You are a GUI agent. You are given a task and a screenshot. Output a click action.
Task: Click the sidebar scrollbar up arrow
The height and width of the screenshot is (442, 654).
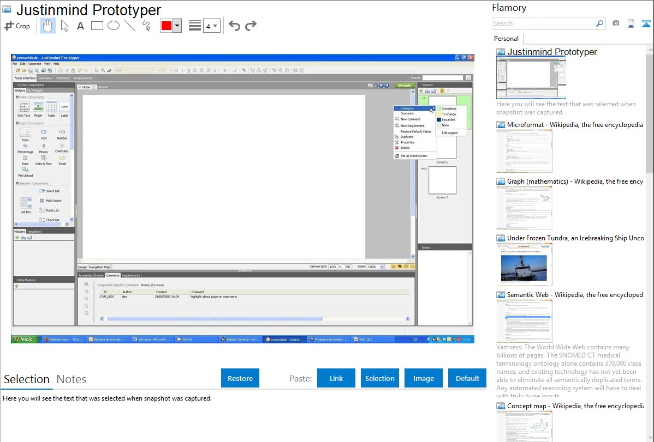pos(650,50)
